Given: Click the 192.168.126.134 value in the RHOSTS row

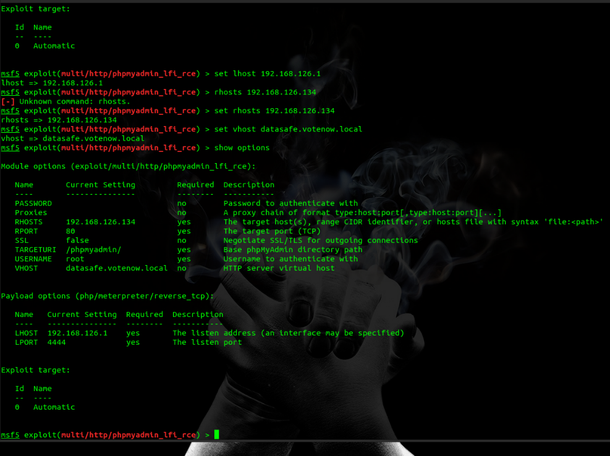Looking at the screenshot, I should (101, 222).
